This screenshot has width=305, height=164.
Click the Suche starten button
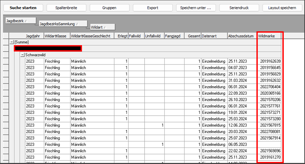tap(23, 8)
